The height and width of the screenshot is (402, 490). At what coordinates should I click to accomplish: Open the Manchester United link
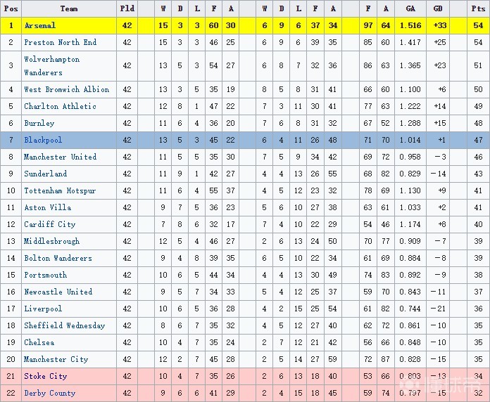[x=61, y=157]
